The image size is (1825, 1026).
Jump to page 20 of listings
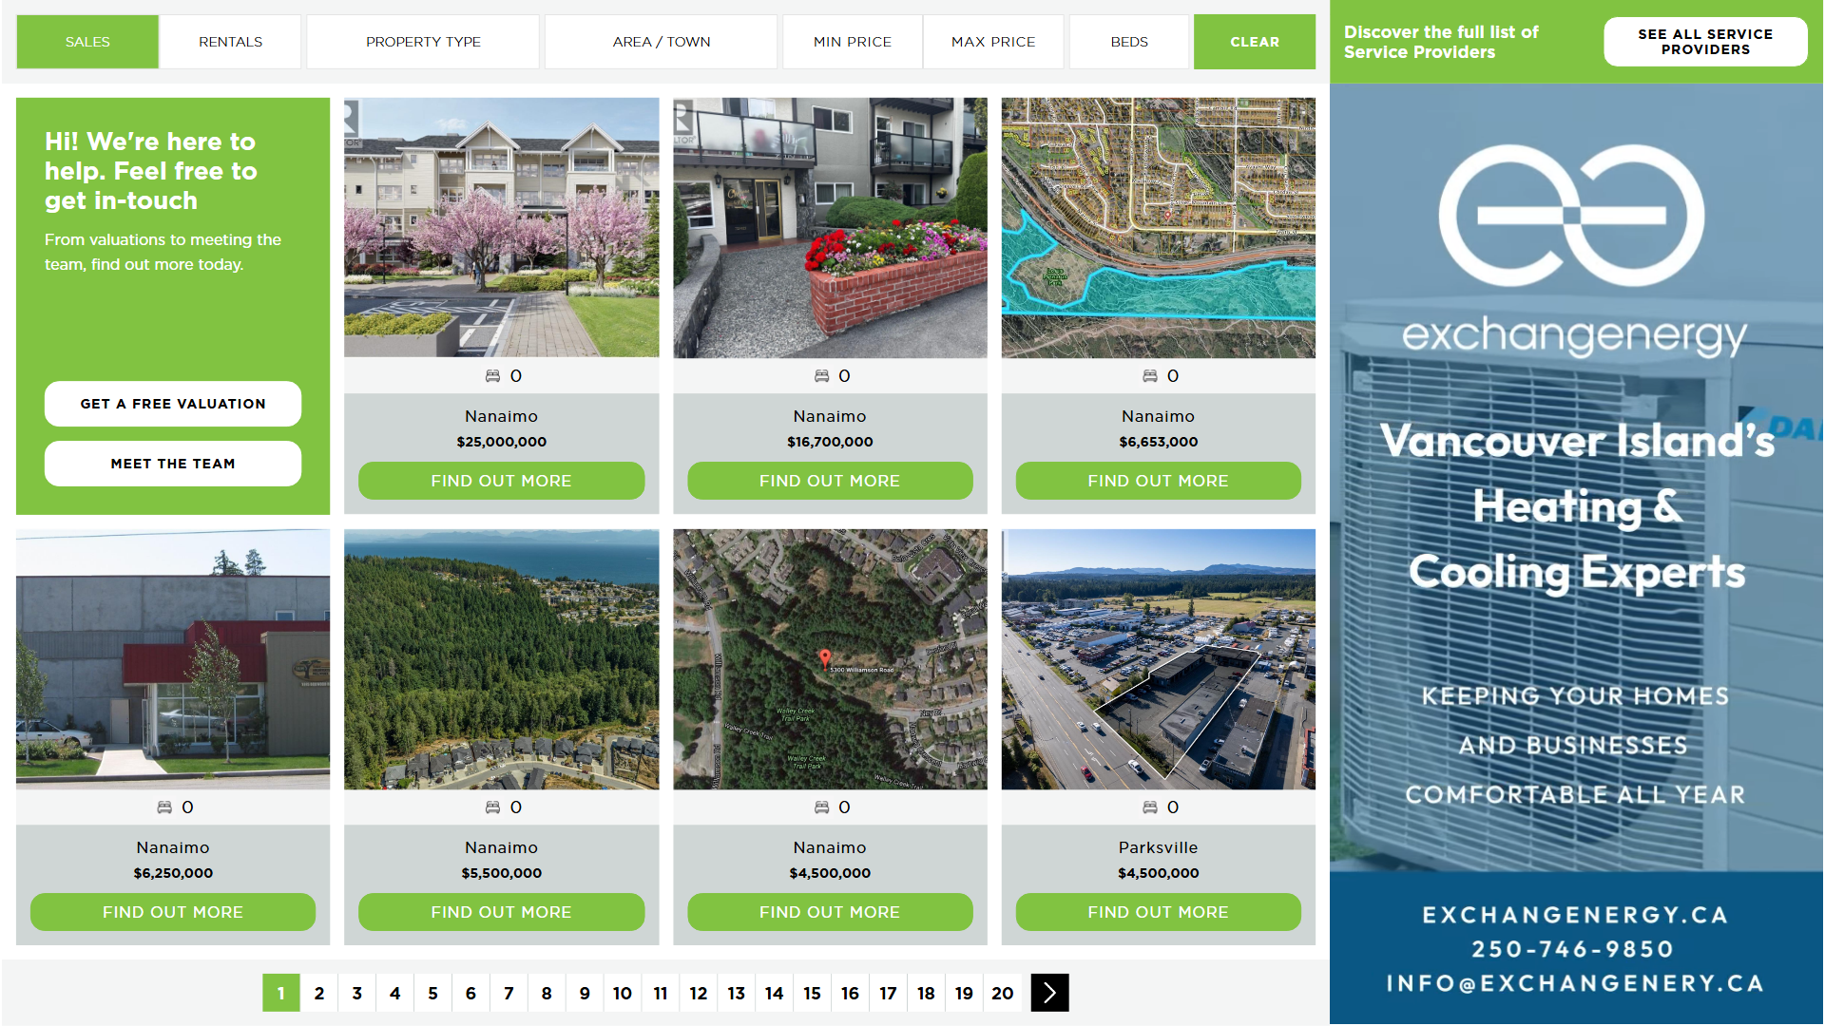[x=1002, y=993]
